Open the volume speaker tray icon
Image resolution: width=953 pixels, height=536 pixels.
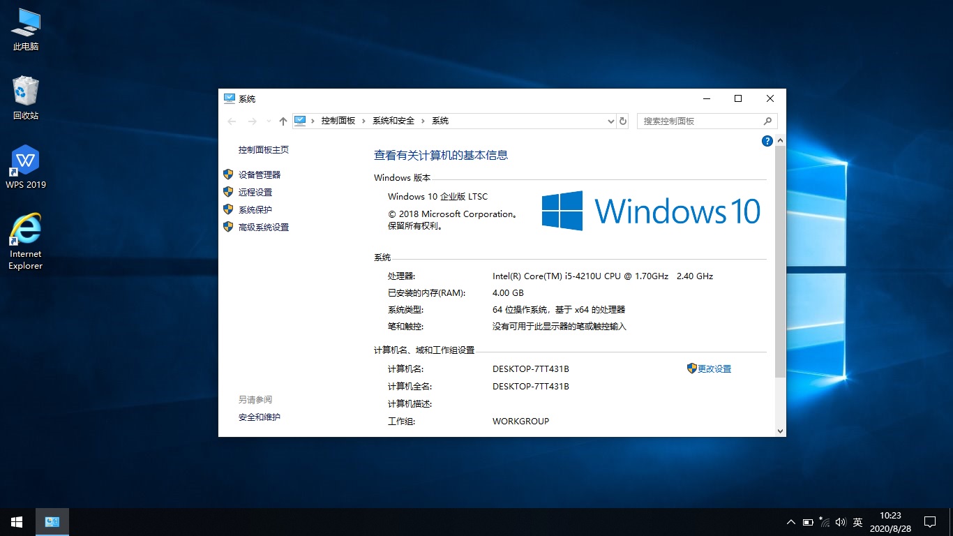(x=841, y=522)
